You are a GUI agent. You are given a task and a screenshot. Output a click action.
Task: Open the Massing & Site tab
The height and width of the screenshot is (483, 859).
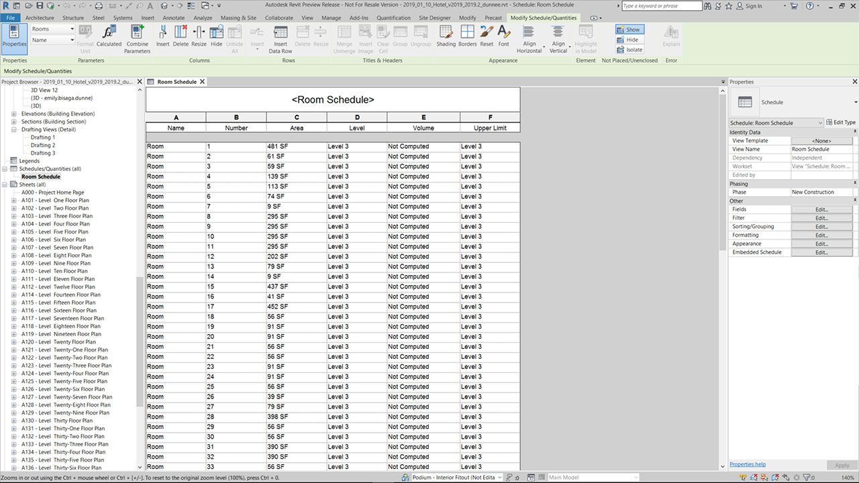[238, 18]
